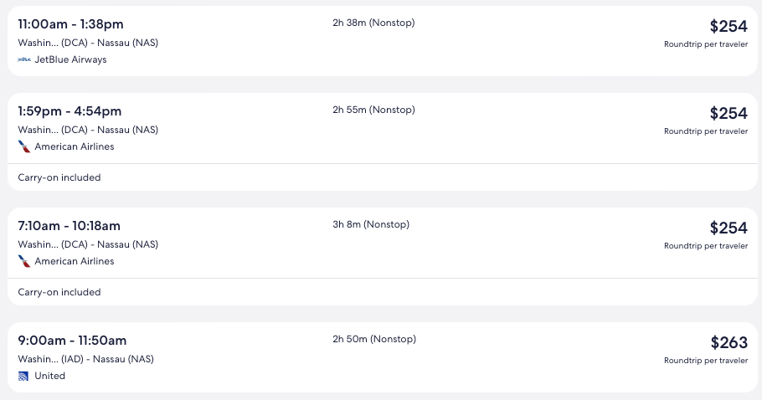Click the JetBlue Airways logo icon
The image size is (762, 400).
pos(24,60)
